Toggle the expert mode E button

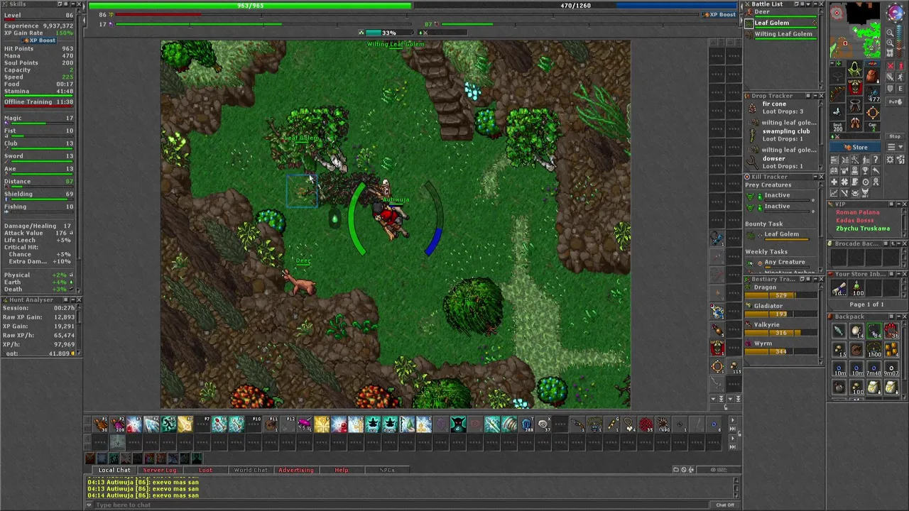(x=900, y=89)
